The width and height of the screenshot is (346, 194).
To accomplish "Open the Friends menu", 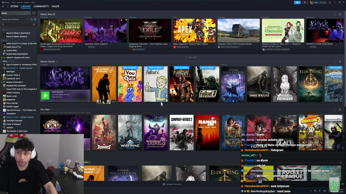I will pyautogui.click(x=20, y=2).
